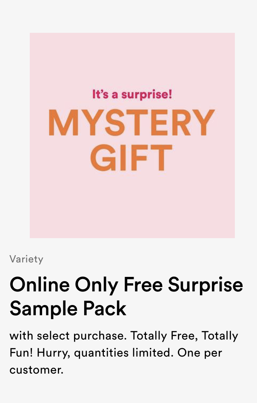Image resolution: width=257 pixels, height=403 pixels.
Task: Click the words 'Sample Pack' in the title
Action: [x=68, y=308]
